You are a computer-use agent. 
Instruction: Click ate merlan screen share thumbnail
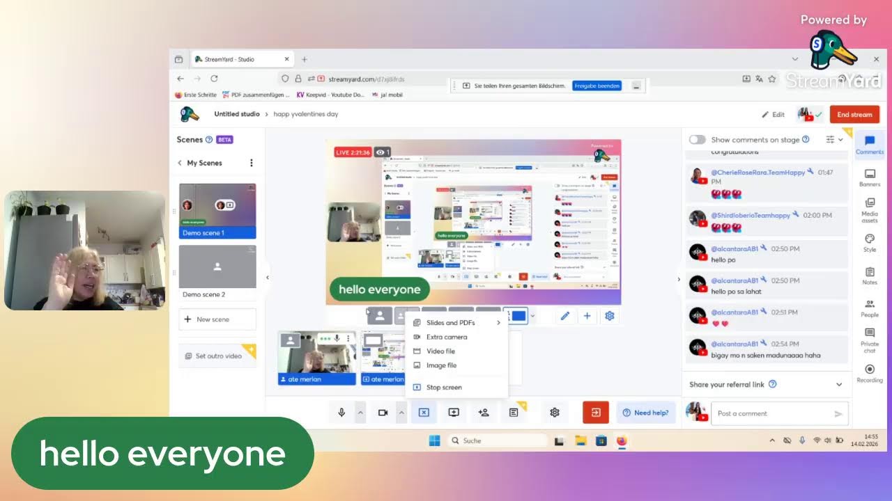tap(383, 358)
